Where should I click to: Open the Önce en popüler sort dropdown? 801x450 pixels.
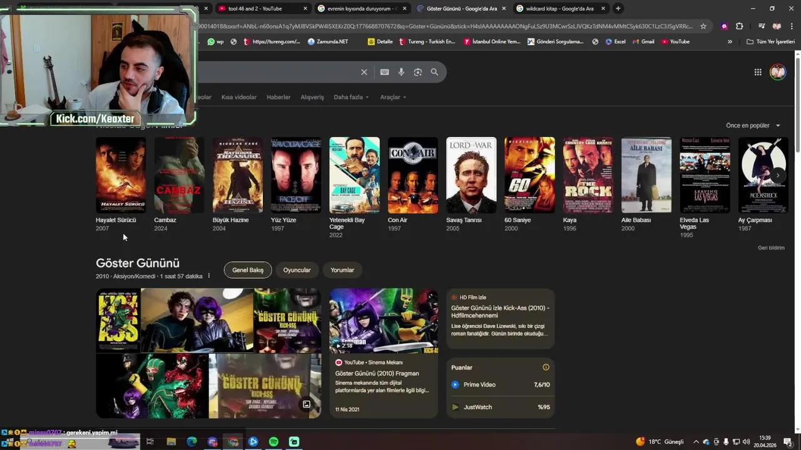(x=753, y=126)
